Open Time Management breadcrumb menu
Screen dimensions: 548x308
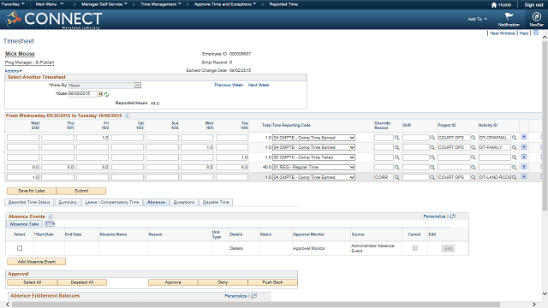(x=161, y=4)
